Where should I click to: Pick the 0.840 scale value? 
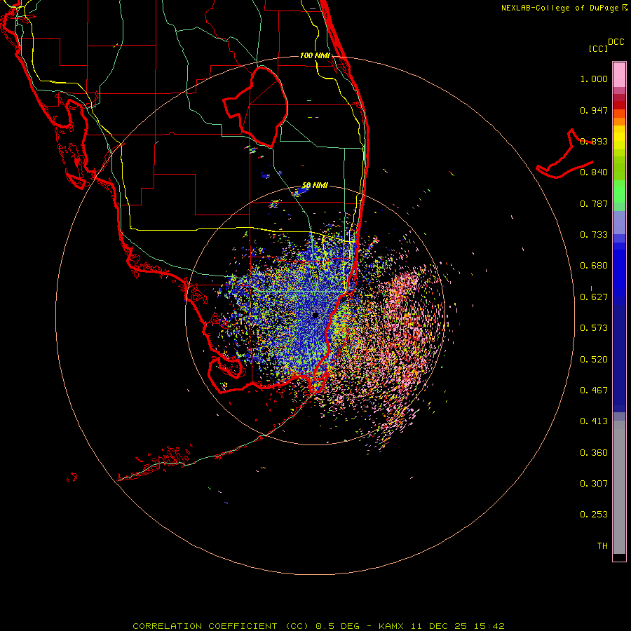pyautogui.click(x=594, y=172)
